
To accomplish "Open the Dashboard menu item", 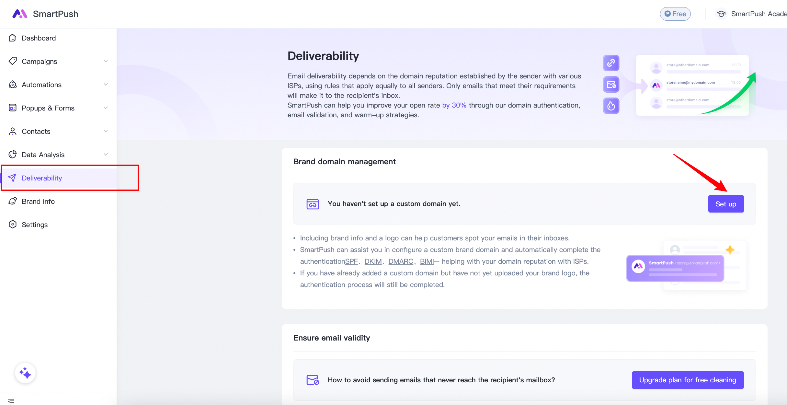I will tap(39, 38).
